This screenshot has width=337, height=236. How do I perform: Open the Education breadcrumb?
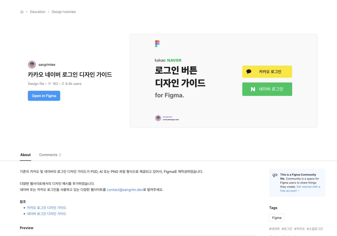click(38, 12)
